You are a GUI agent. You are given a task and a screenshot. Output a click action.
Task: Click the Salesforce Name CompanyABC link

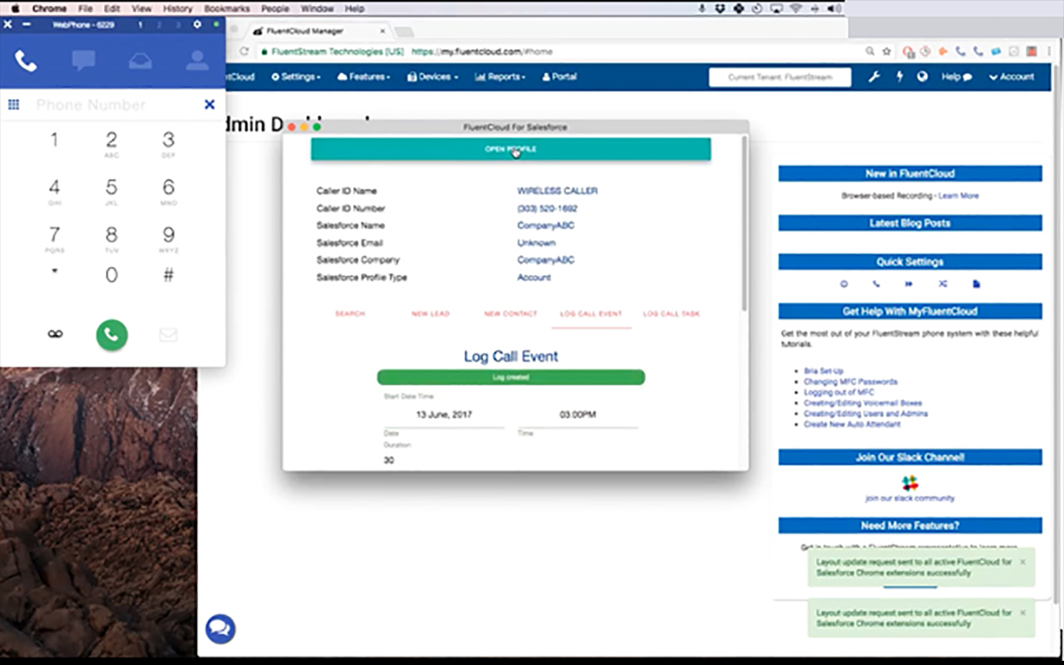point(545,225)
